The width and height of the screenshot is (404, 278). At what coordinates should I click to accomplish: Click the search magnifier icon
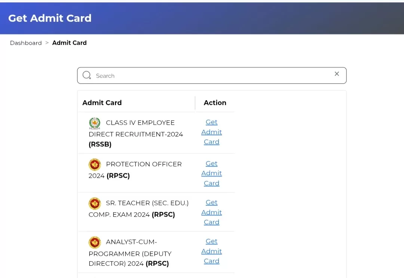(86, 75)
